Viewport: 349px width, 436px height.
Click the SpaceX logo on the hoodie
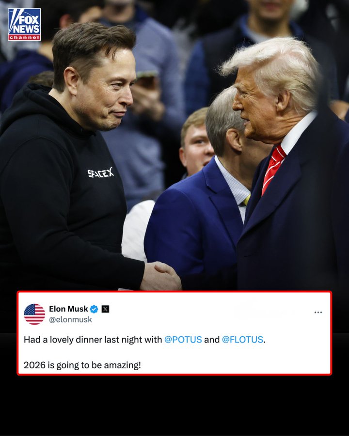coord(101,172)
